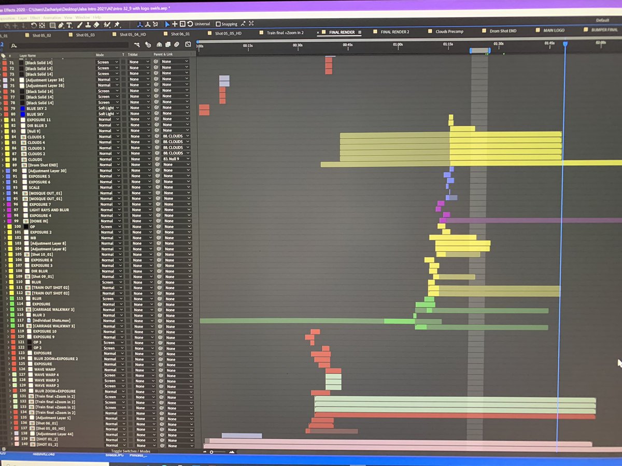Select the Rotation tool in the toolbar

tap(33, 25)
